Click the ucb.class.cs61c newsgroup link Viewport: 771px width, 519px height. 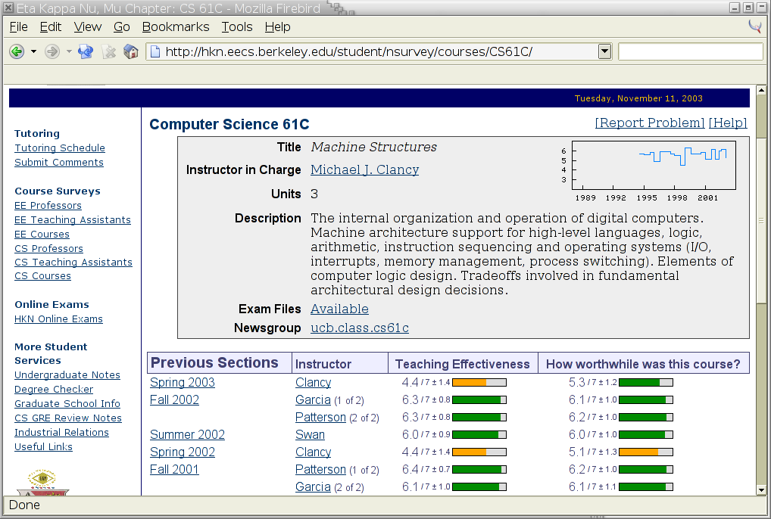359,328
